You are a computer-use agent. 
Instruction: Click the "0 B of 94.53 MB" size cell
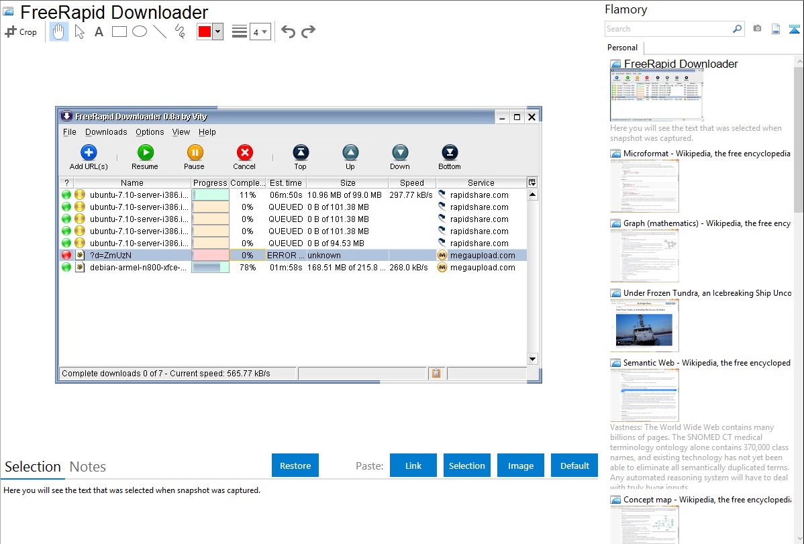tap(336, 243)
